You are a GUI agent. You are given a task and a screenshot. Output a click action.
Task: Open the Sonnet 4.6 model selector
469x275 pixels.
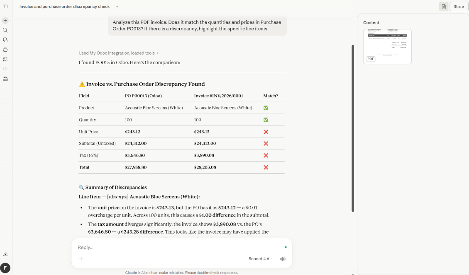pyautogui.click(x=259, y=258)
